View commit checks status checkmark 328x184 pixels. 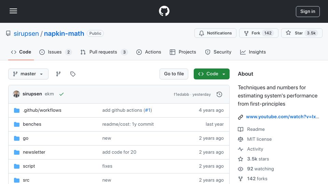pos(61,94)
